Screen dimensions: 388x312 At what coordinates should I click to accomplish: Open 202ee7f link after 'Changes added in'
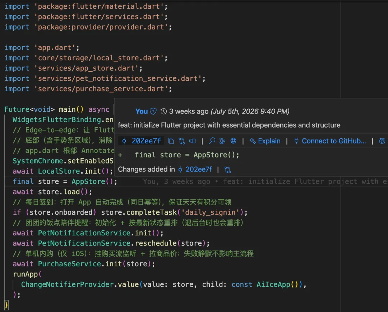[199, 169]
